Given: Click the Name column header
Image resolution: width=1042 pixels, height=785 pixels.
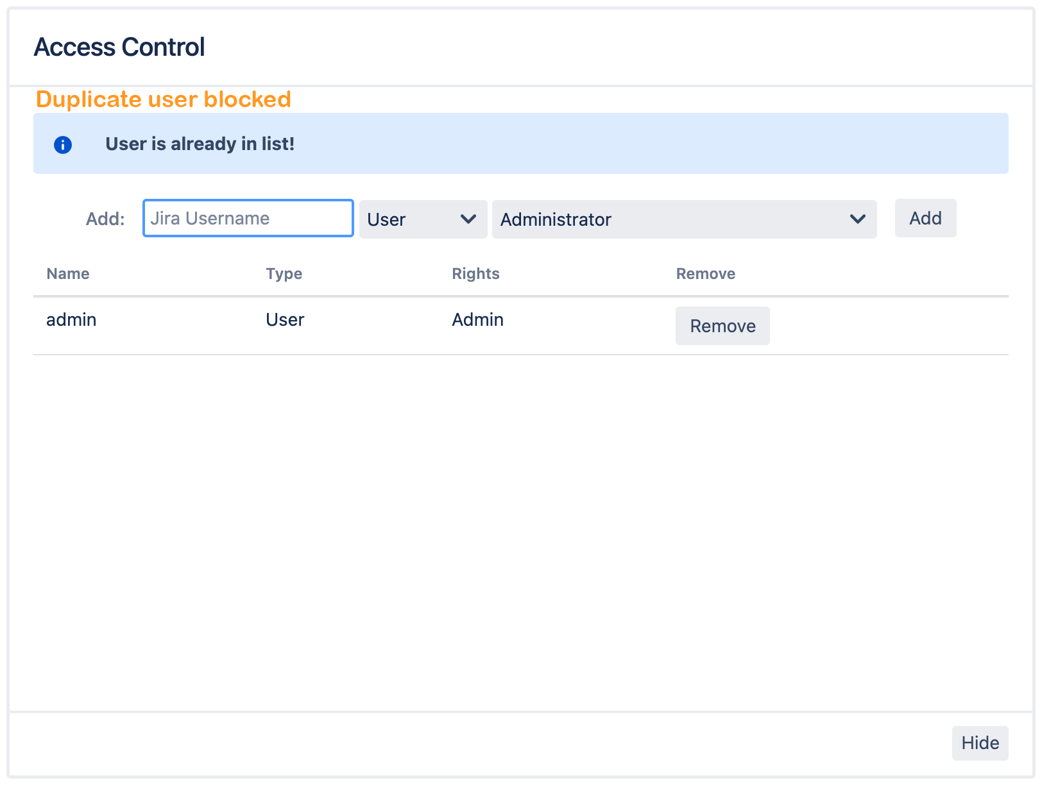Looking at the screenshot, I should tap(67, 274).
